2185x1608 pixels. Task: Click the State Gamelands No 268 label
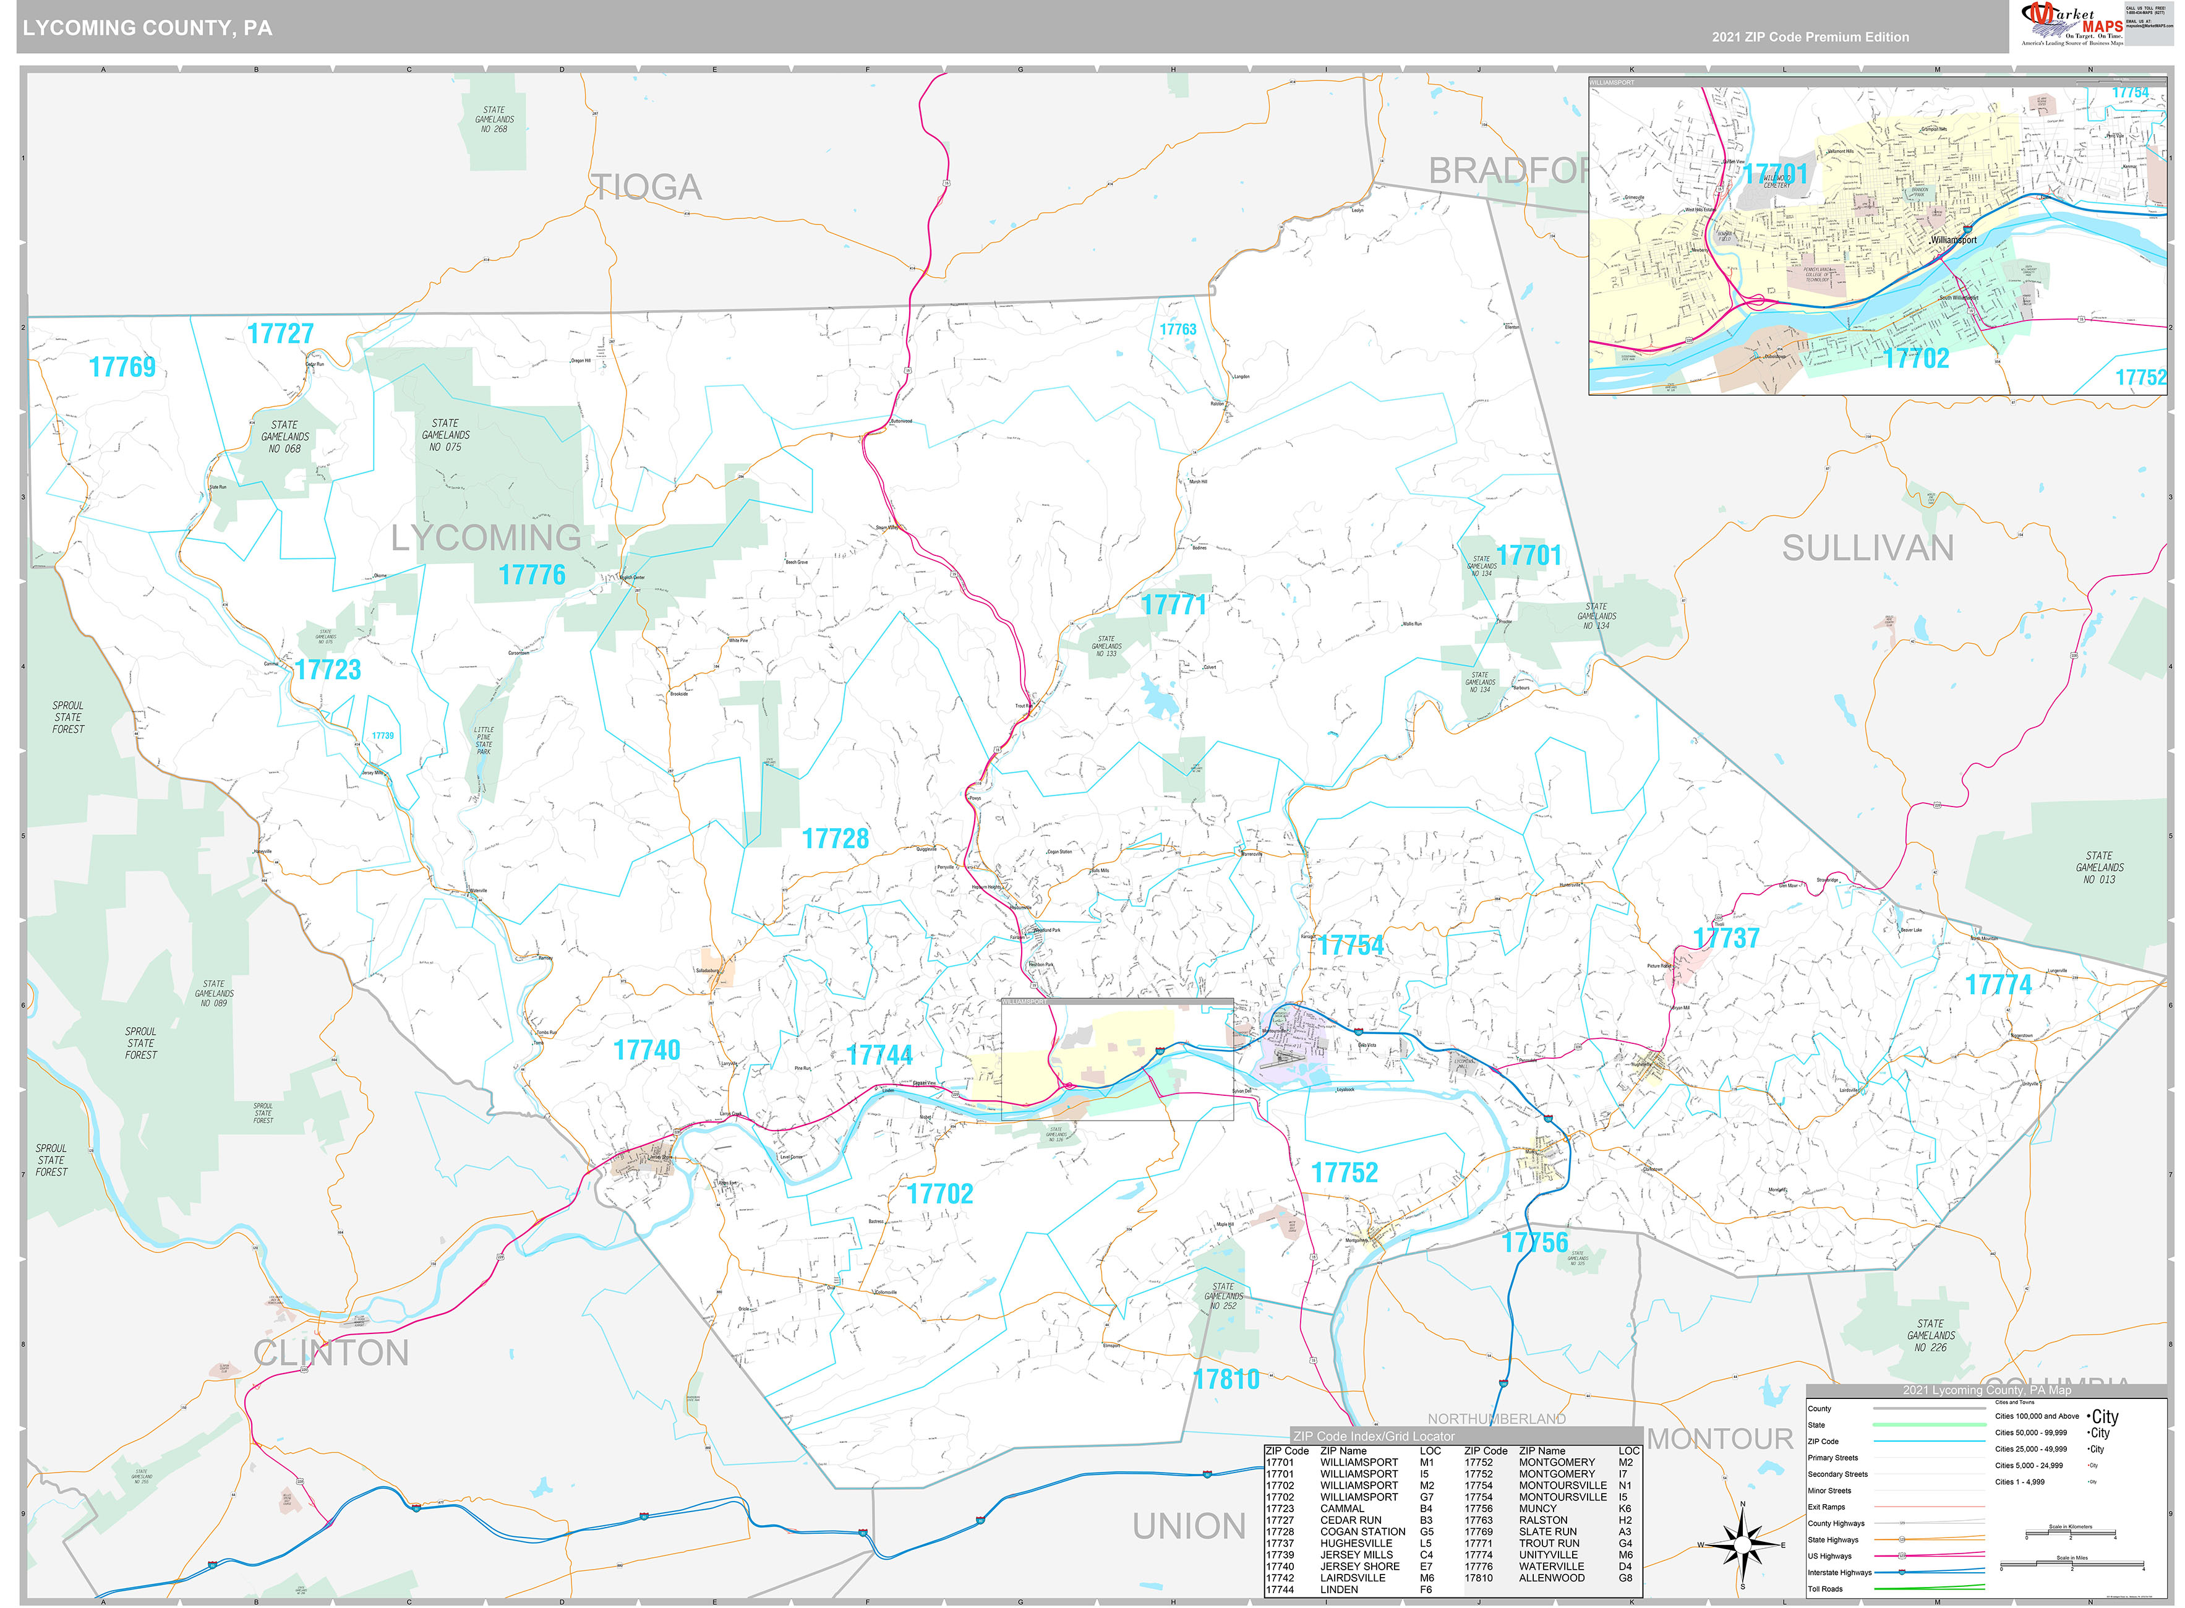[x=494, y=120]
